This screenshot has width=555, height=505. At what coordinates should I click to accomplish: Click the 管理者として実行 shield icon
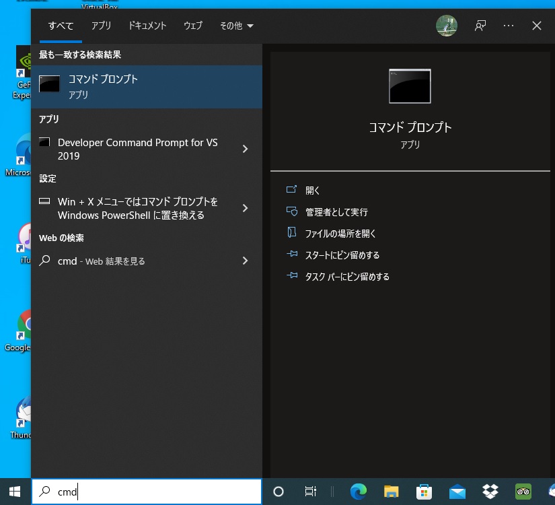click(292, 211)
